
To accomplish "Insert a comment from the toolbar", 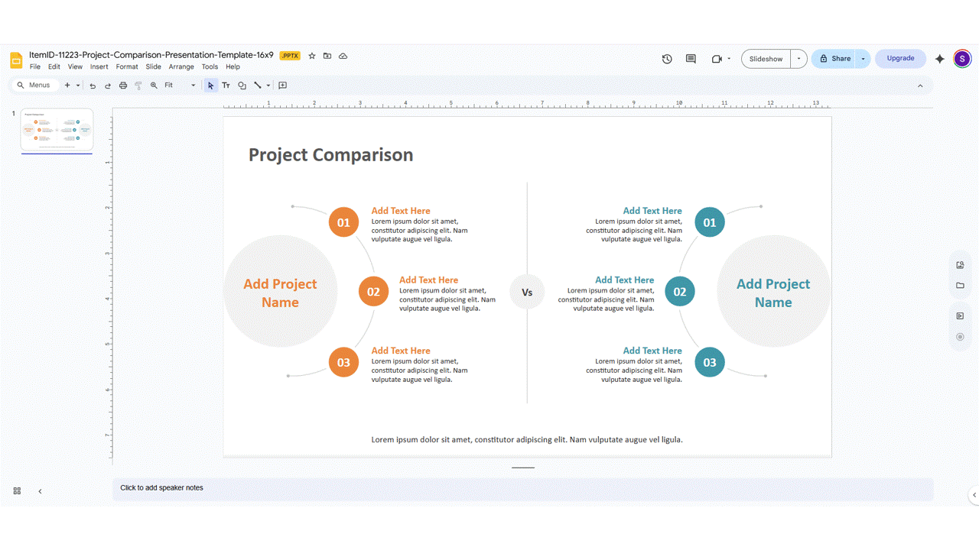I will pyautogui.click(x=281, y=85).
